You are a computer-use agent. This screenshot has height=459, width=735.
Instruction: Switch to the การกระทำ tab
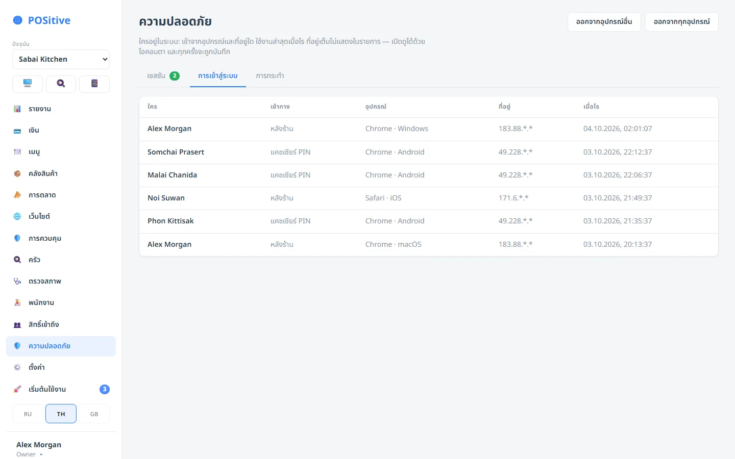click(x=270, y=75)
